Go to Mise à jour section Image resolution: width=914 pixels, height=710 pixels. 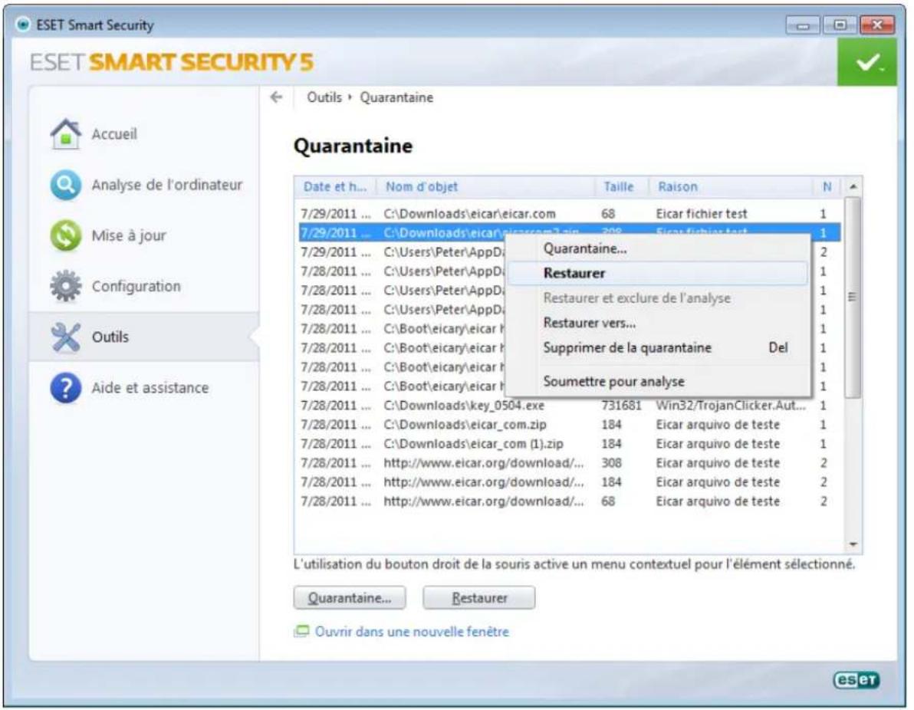129,235
